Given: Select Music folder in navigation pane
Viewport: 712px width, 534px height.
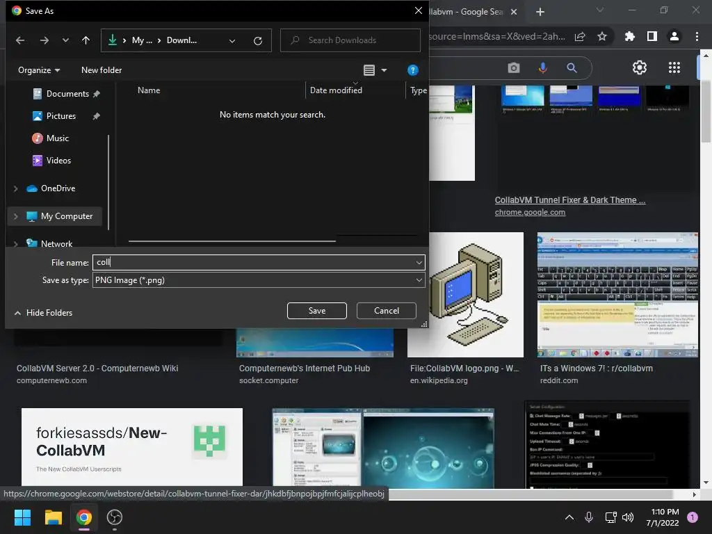Looking at the screenshot, I should [x=57, y=138].
